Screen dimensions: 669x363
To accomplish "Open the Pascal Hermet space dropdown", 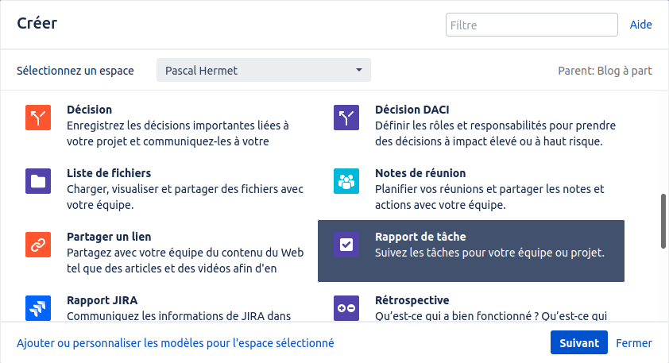I will point(264,70).
